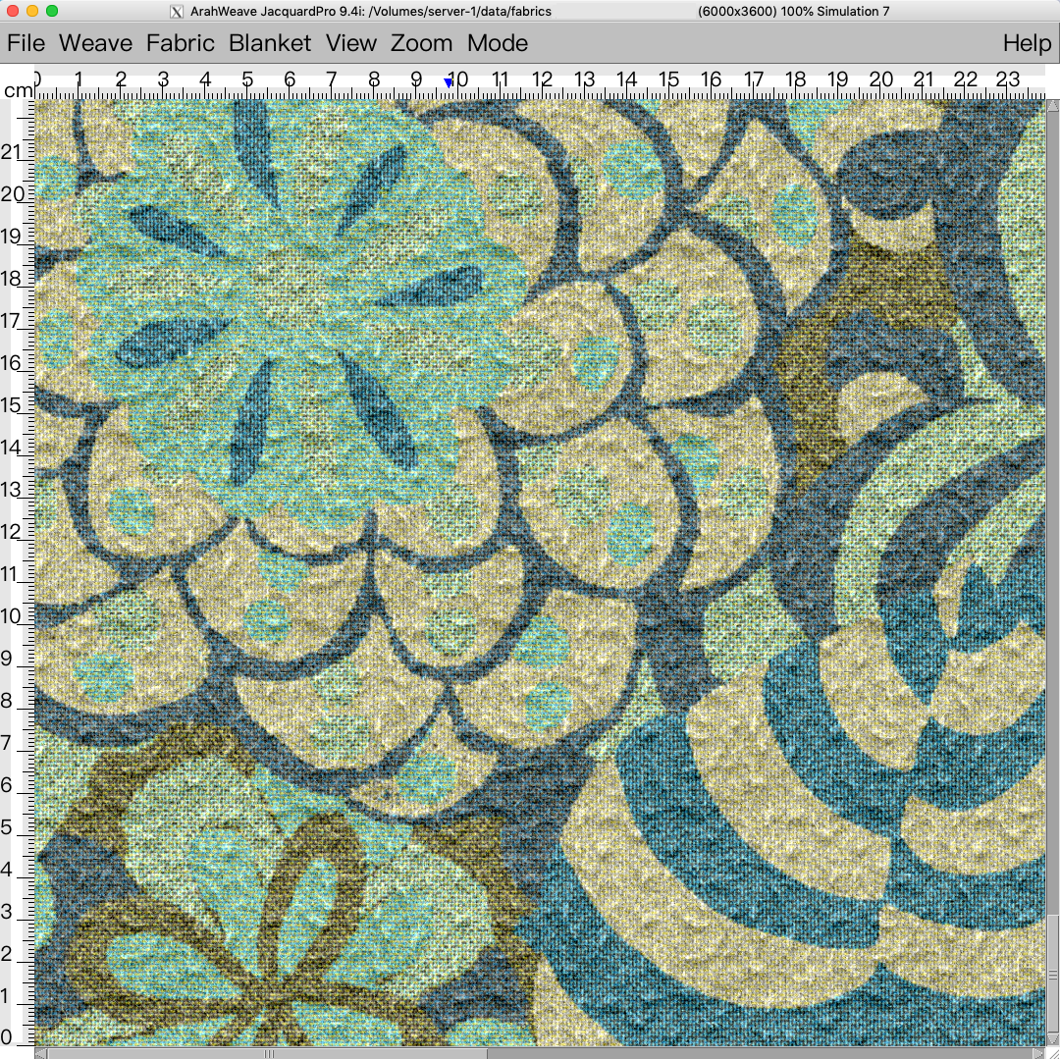Click the cm unit label at ruler corner
This screenshot has height=1059, width=1060.
coord(19,90)
